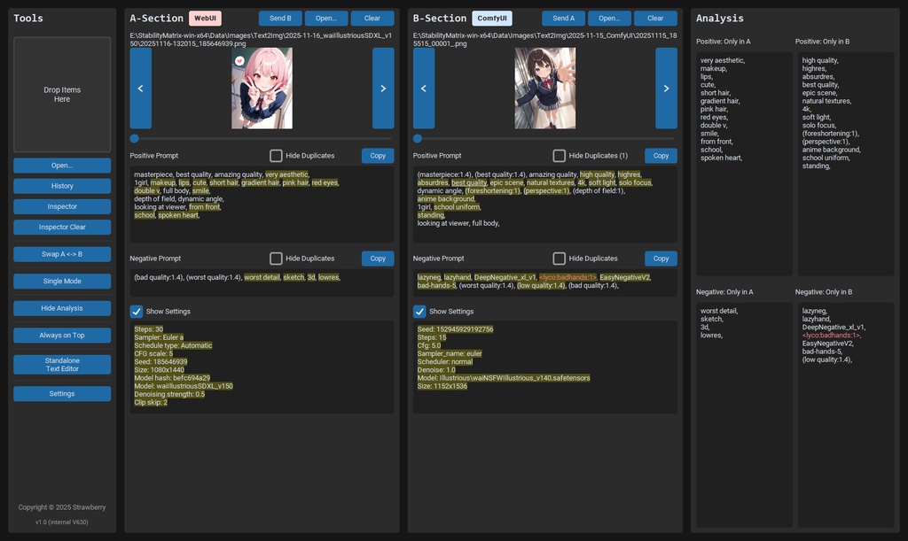Clear the B-Section contents

tap(655, 17)
